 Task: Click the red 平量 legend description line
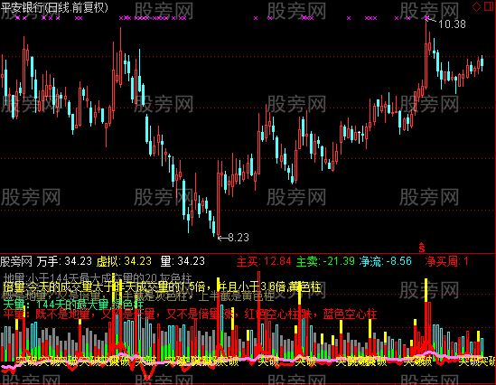(190, 315)
